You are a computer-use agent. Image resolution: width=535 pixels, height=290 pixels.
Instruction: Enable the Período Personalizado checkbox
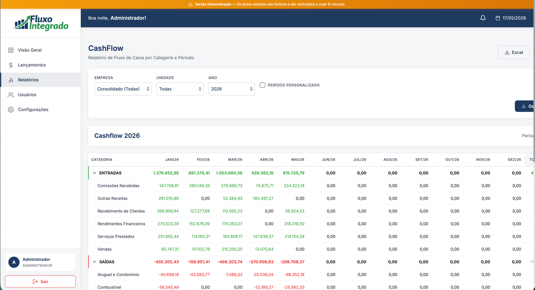pyautogui.click(x=262, y=85)
